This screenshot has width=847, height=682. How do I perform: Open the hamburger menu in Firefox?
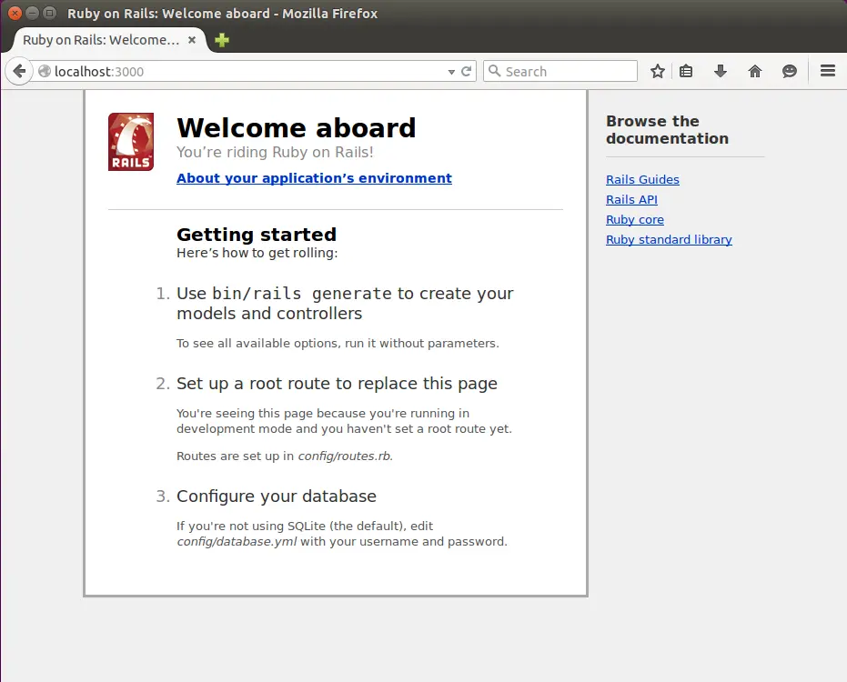point(828,71)
